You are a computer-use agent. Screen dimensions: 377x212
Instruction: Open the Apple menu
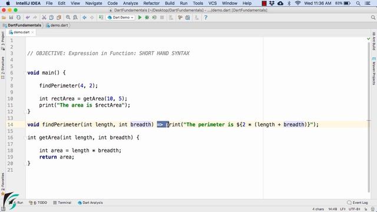pos(8,3)
